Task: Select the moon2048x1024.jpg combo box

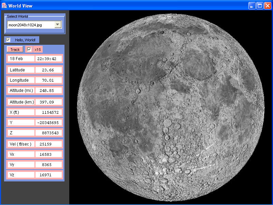Action: pyautogui.click(x=31, y=25)
